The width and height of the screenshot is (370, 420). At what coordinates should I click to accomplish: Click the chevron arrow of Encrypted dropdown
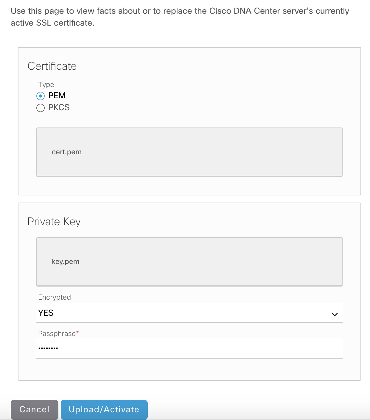click(x=335, y=314)
